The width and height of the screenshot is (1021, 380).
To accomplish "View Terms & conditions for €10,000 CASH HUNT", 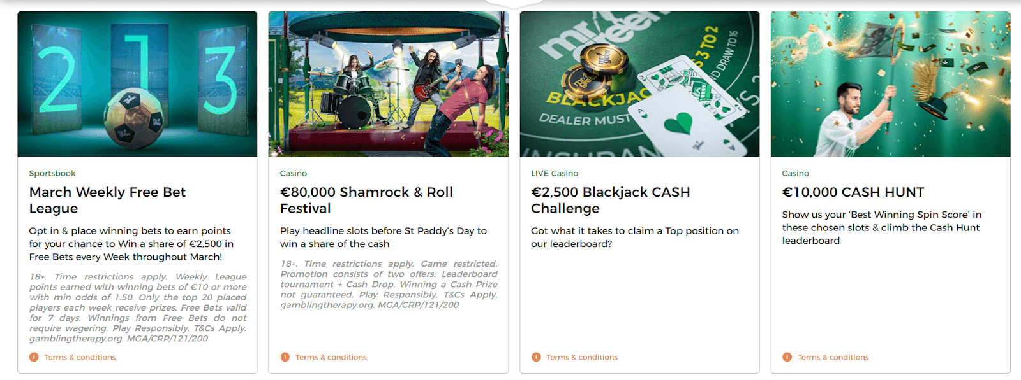I will 833,357.
